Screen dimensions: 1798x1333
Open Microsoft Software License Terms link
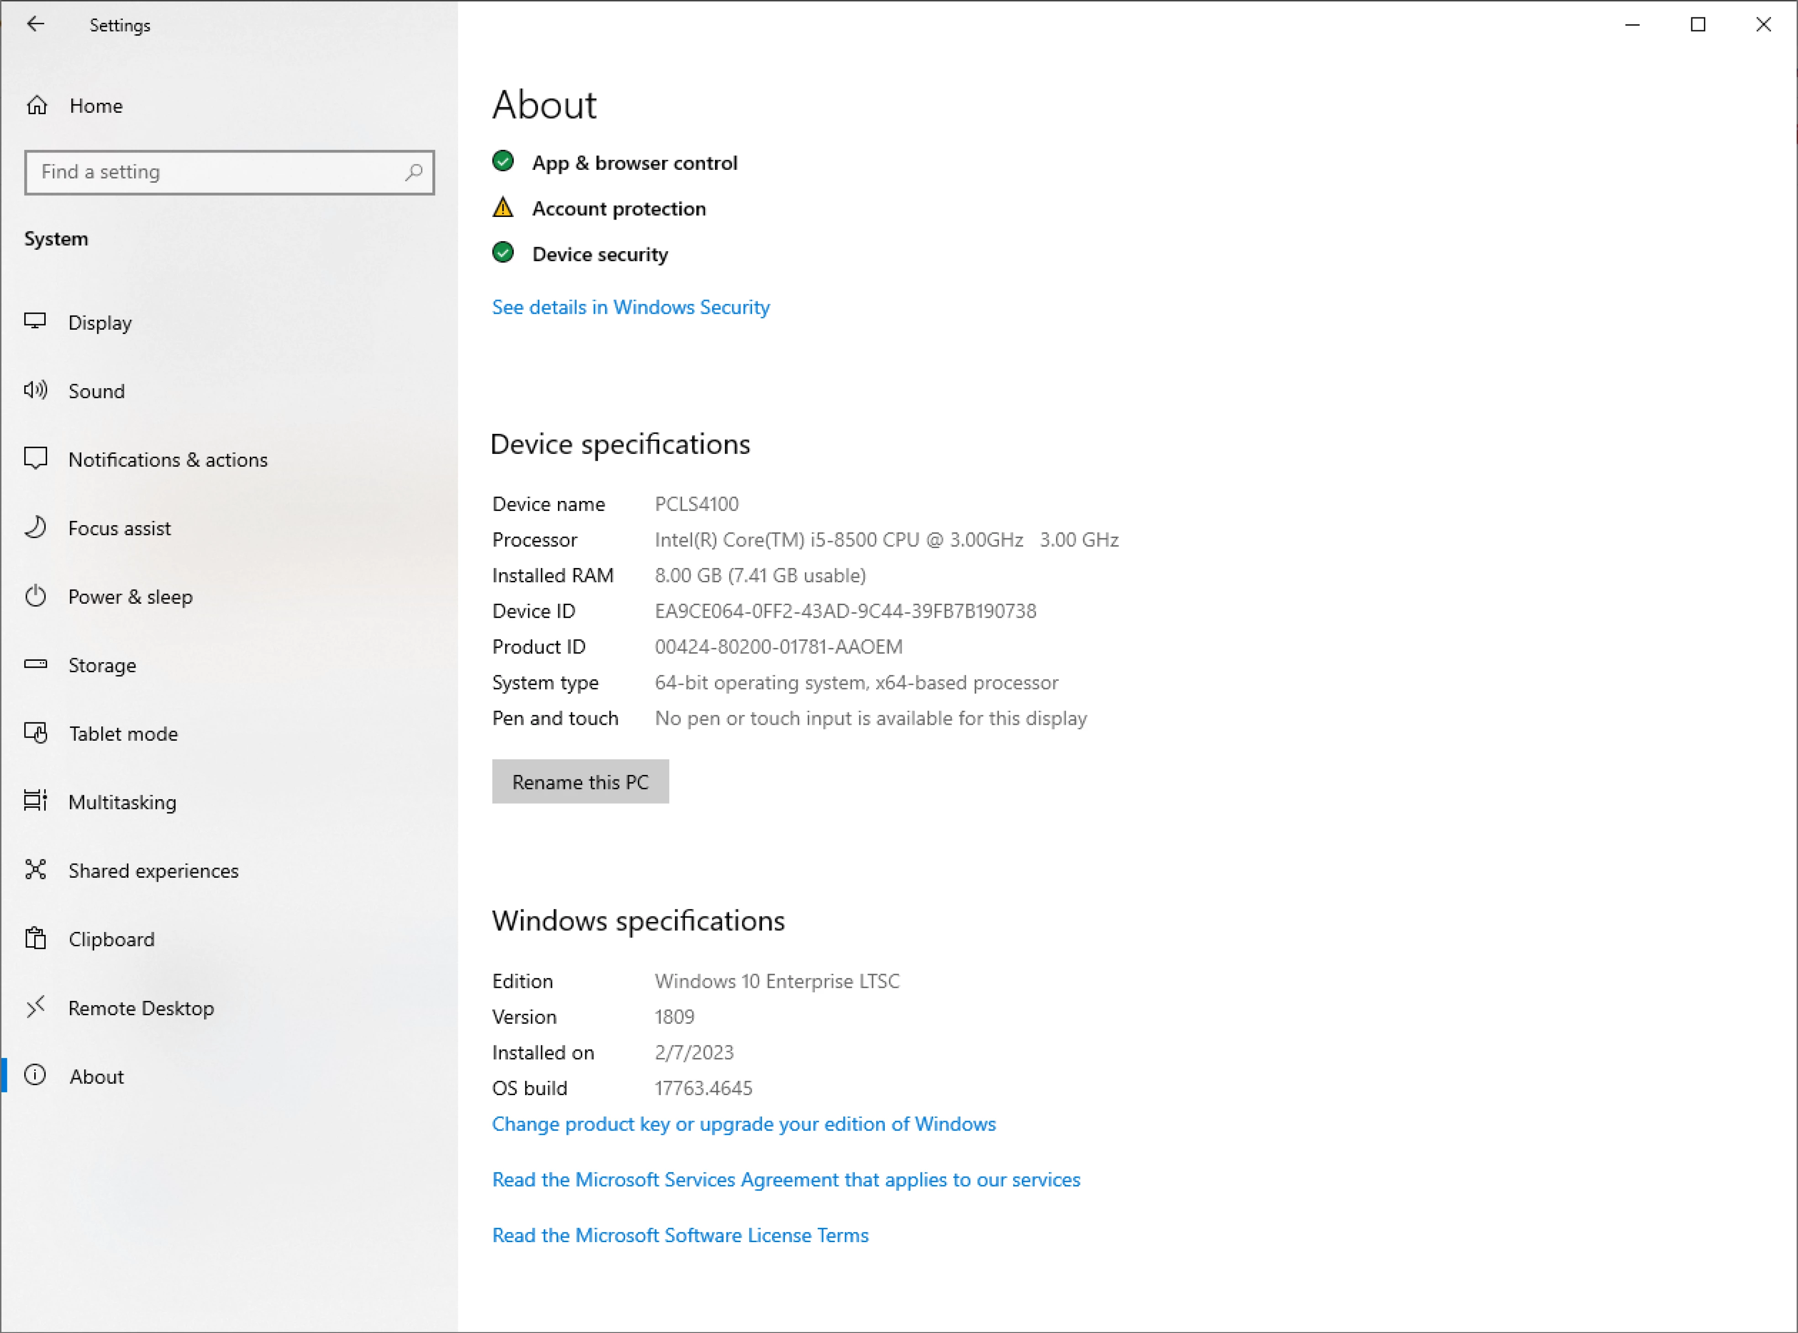click(680, 1235)
